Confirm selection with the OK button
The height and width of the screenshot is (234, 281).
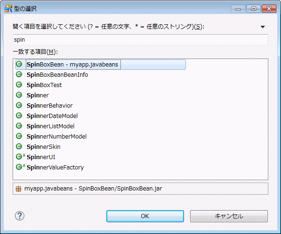point(145,216)
